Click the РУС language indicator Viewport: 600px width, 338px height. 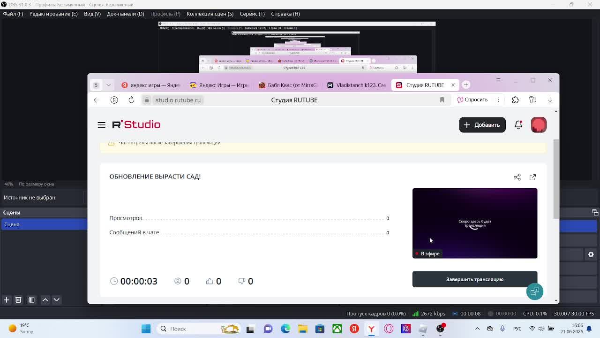517,329
